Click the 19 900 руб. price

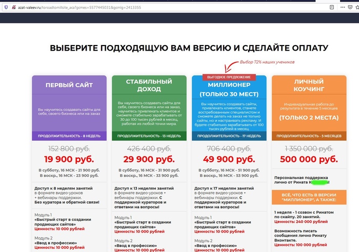[x=69, y=159]
